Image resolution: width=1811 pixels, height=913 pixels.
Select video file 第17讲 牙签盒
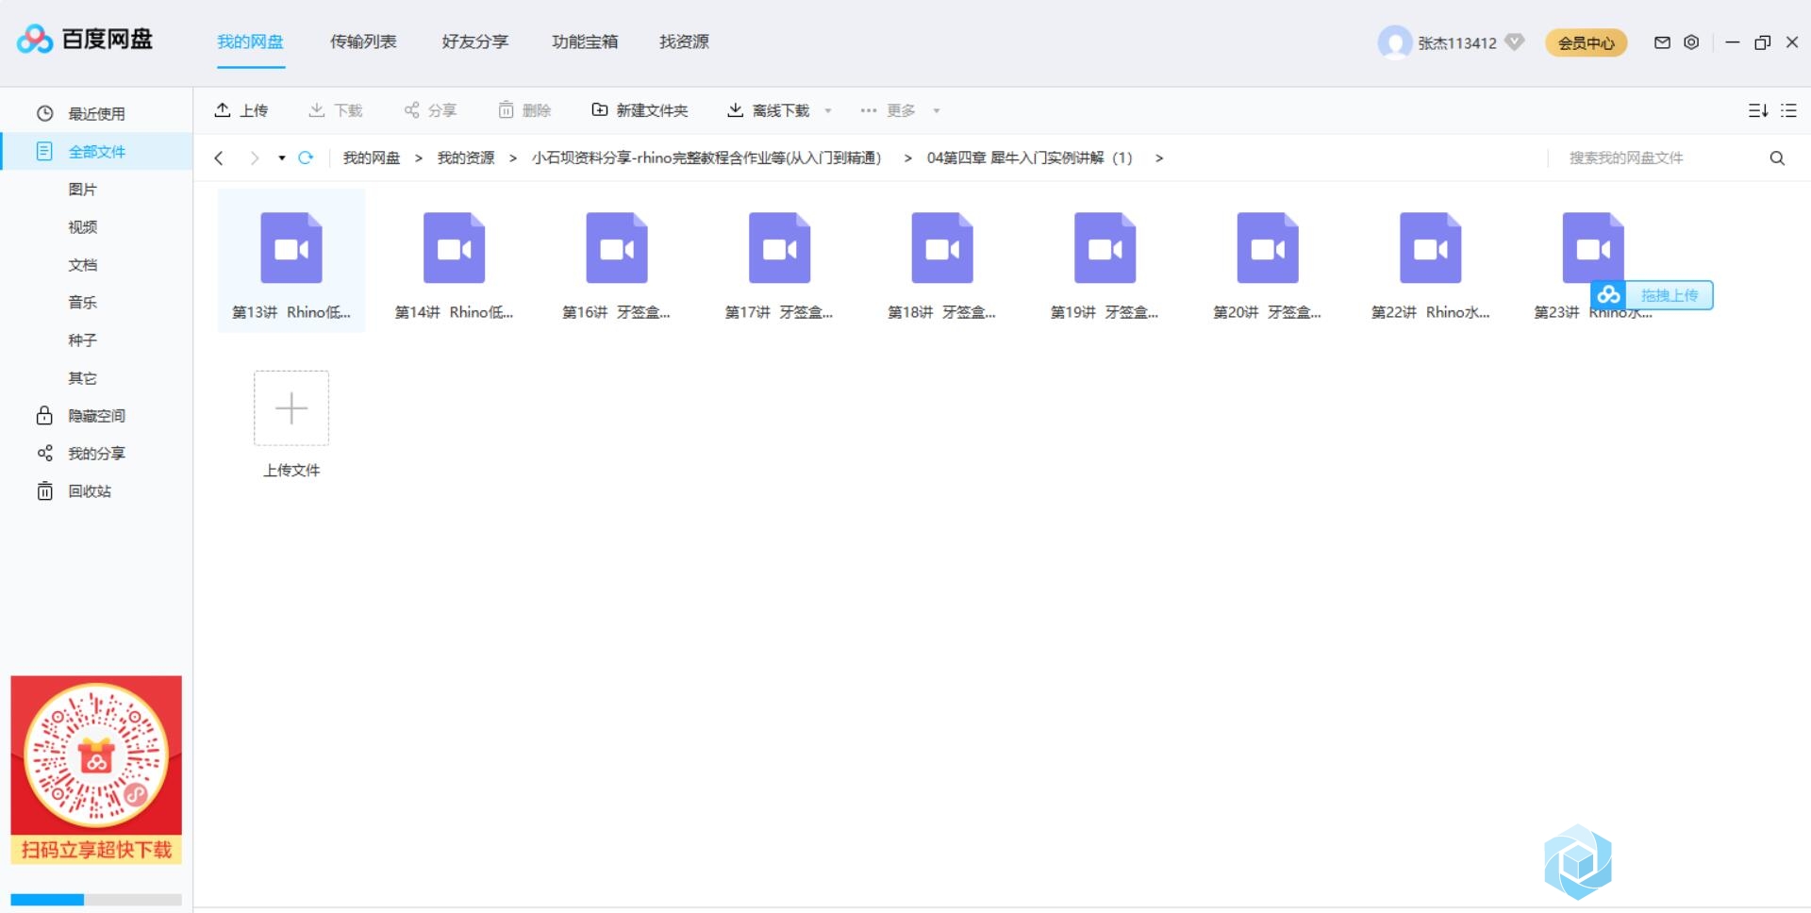[779, 261]
